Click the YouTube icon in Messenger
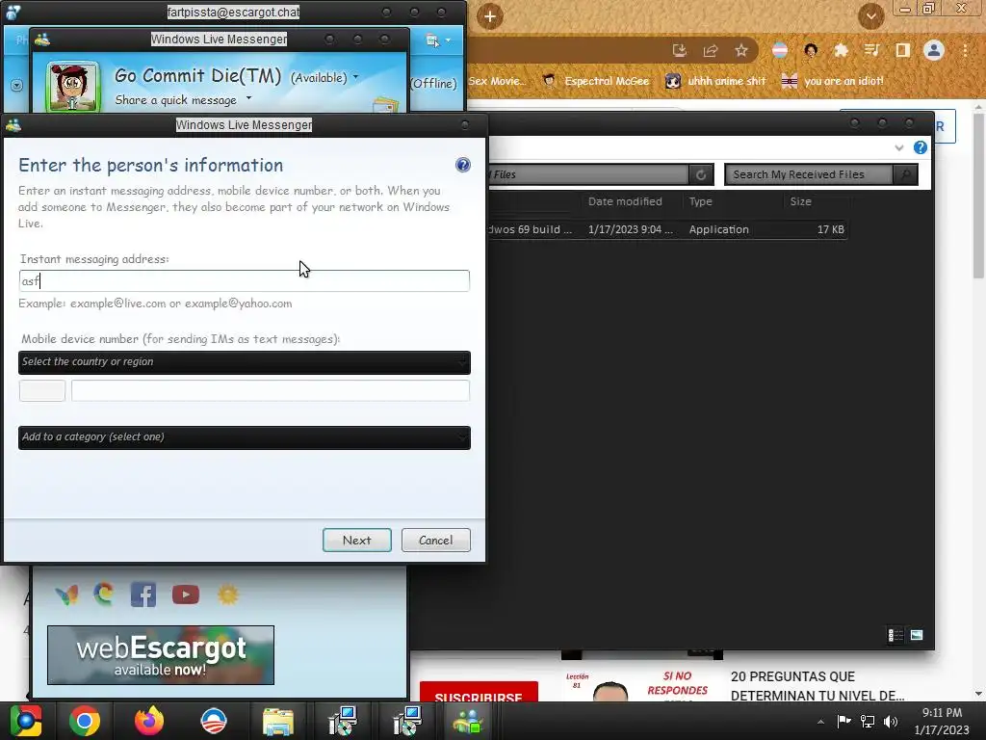 point(186,595)
